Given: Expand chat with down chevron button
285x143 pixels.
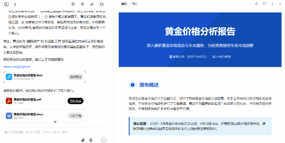Looking at the screenshot, I should click(x=55, y=121).
